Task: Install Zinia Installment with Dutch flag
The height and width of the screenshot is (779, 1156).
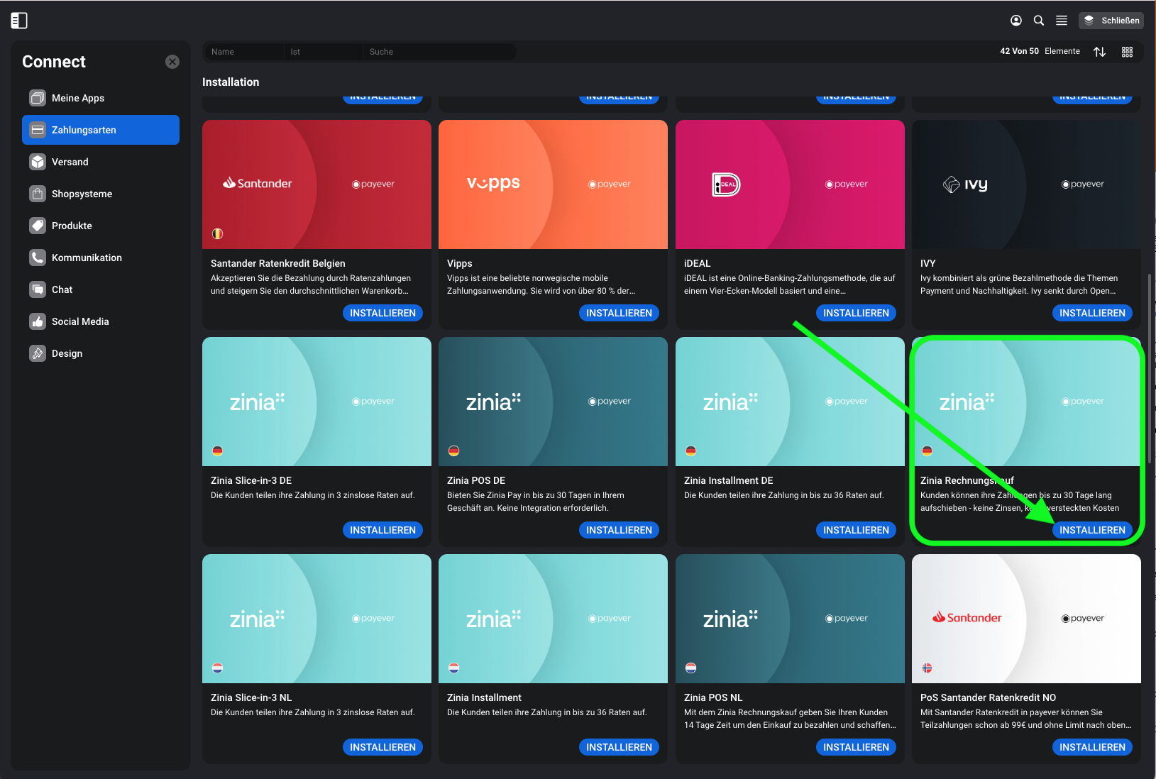Action: [x=619, y=747]
